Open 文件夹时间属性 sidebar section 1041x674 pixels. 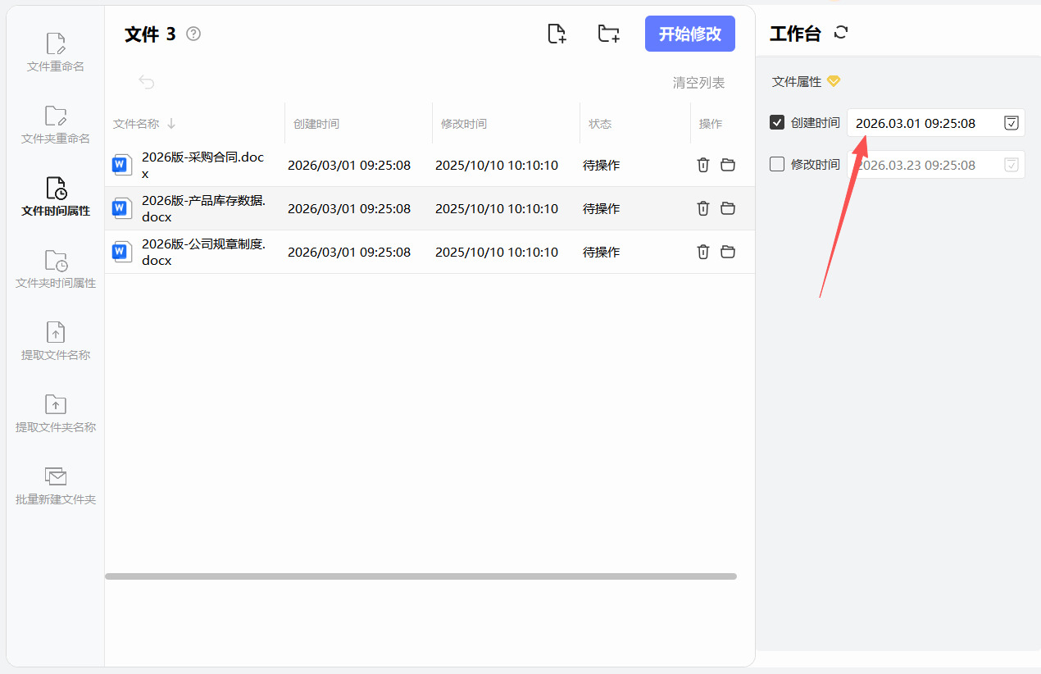(56, 269)
